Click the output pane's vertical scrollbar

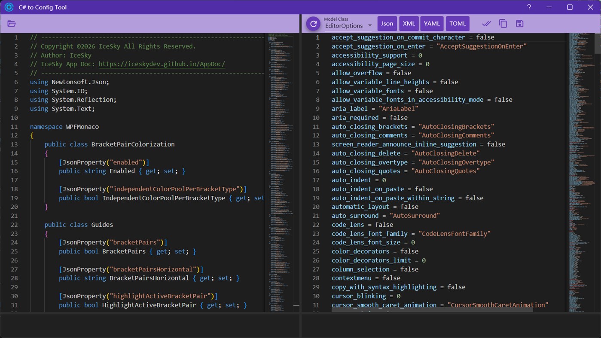point(598,43)
